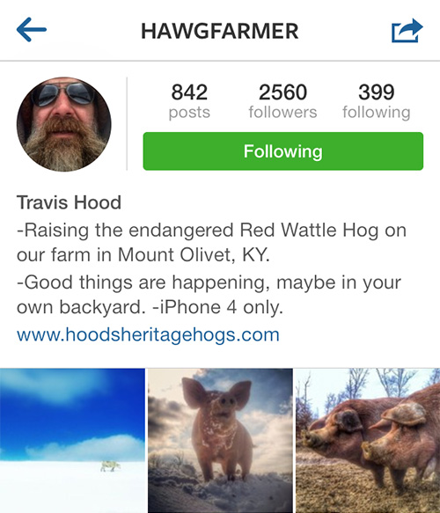The width and height of the screenshot is (440, 513).
Task: Open the 399 following list
Action: 377,101
